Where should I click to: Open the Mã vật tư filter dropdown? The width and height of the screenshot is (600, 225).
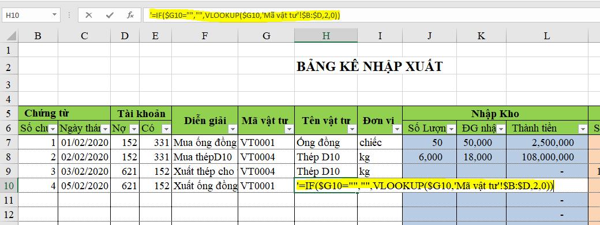[x=289, y=129]
